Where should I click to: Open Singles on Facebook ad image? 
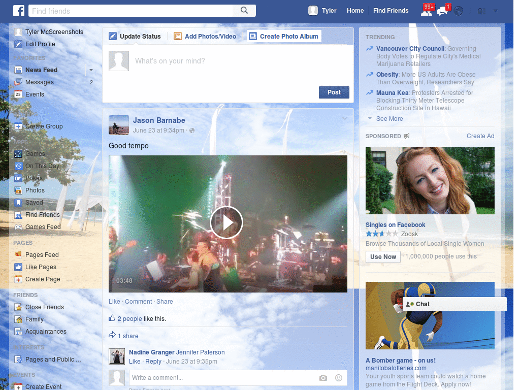point(430,180)
